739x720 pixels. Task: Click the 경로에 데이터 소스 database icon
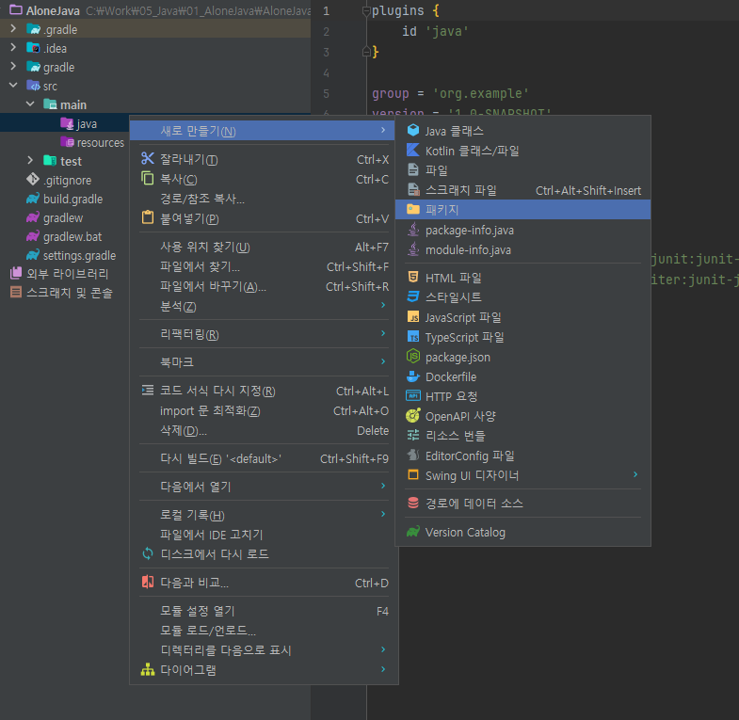click(413, 503)
